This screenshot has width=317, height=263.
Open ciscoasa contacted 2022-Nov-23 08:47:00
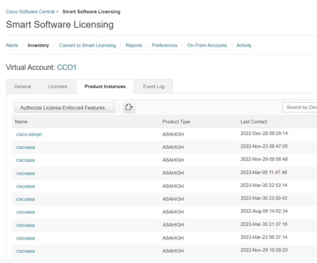point(25,147)
